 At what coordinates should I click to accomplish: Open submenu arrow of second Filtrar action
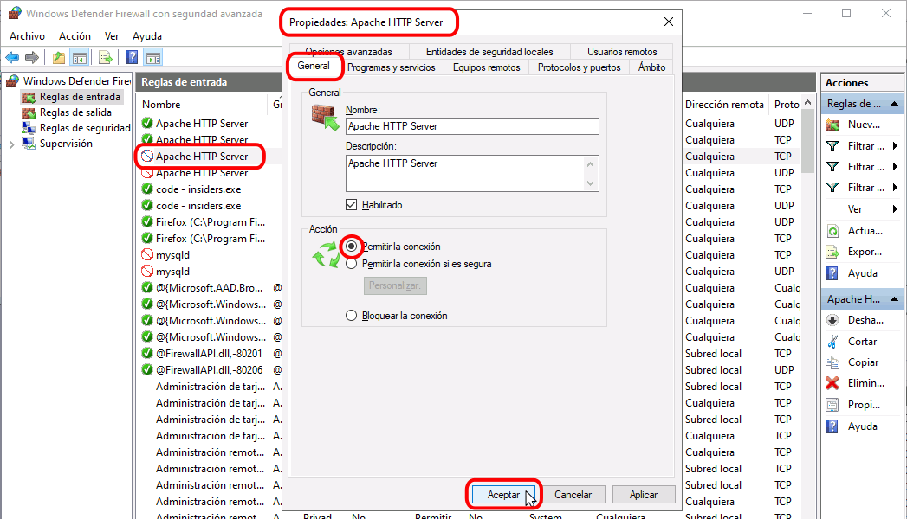[895, 167]
